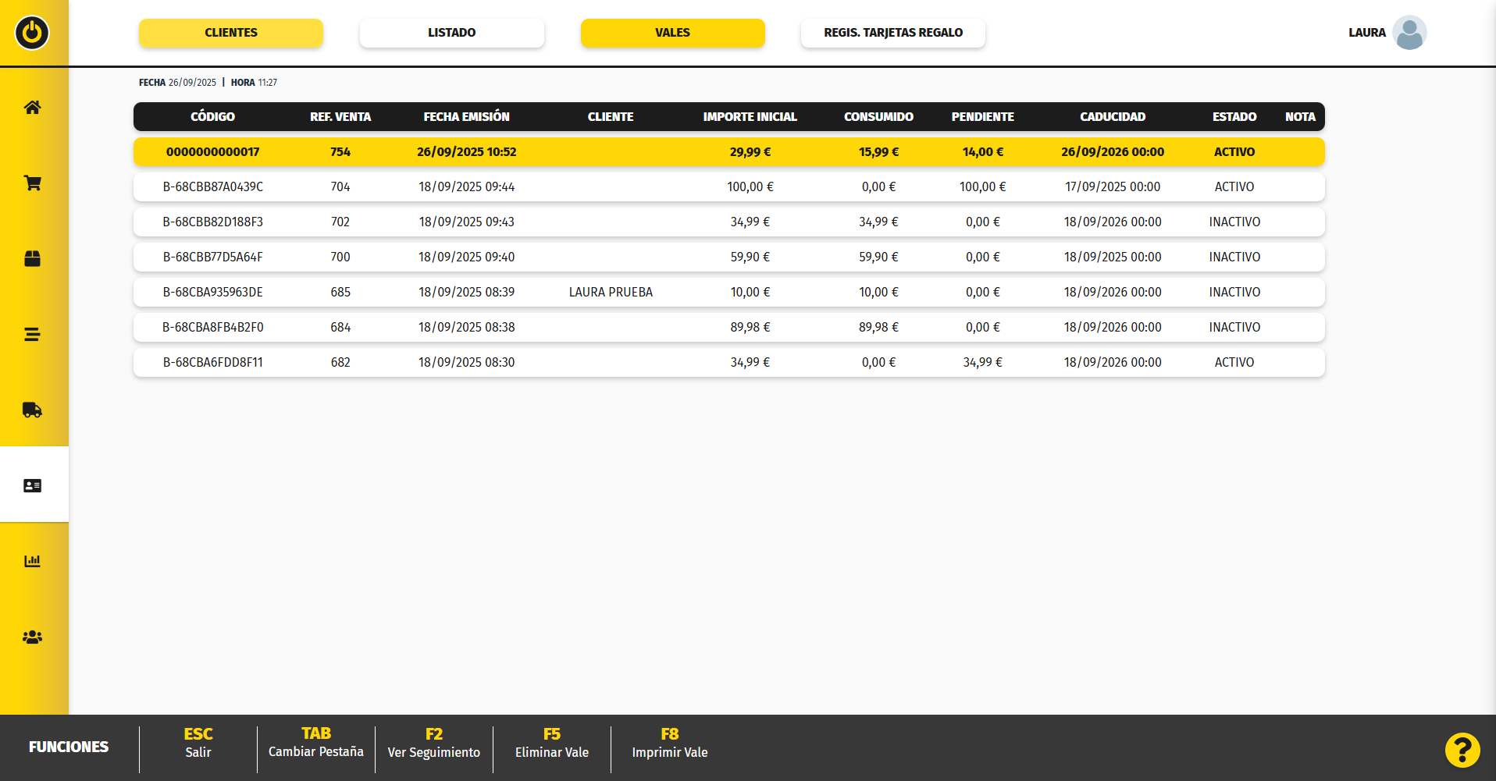1496x781 pixels.
Task: Select the CLIENTES tab
Action: pos(230,33)
